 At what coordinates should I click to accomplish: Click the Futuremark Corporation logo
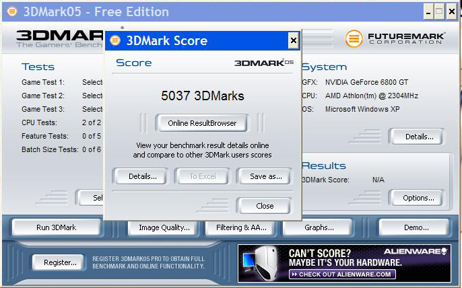tap(395, 38)
